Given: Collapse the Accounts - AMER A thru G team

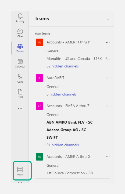Looking at the screenshot, I should [x=68, y=157].
